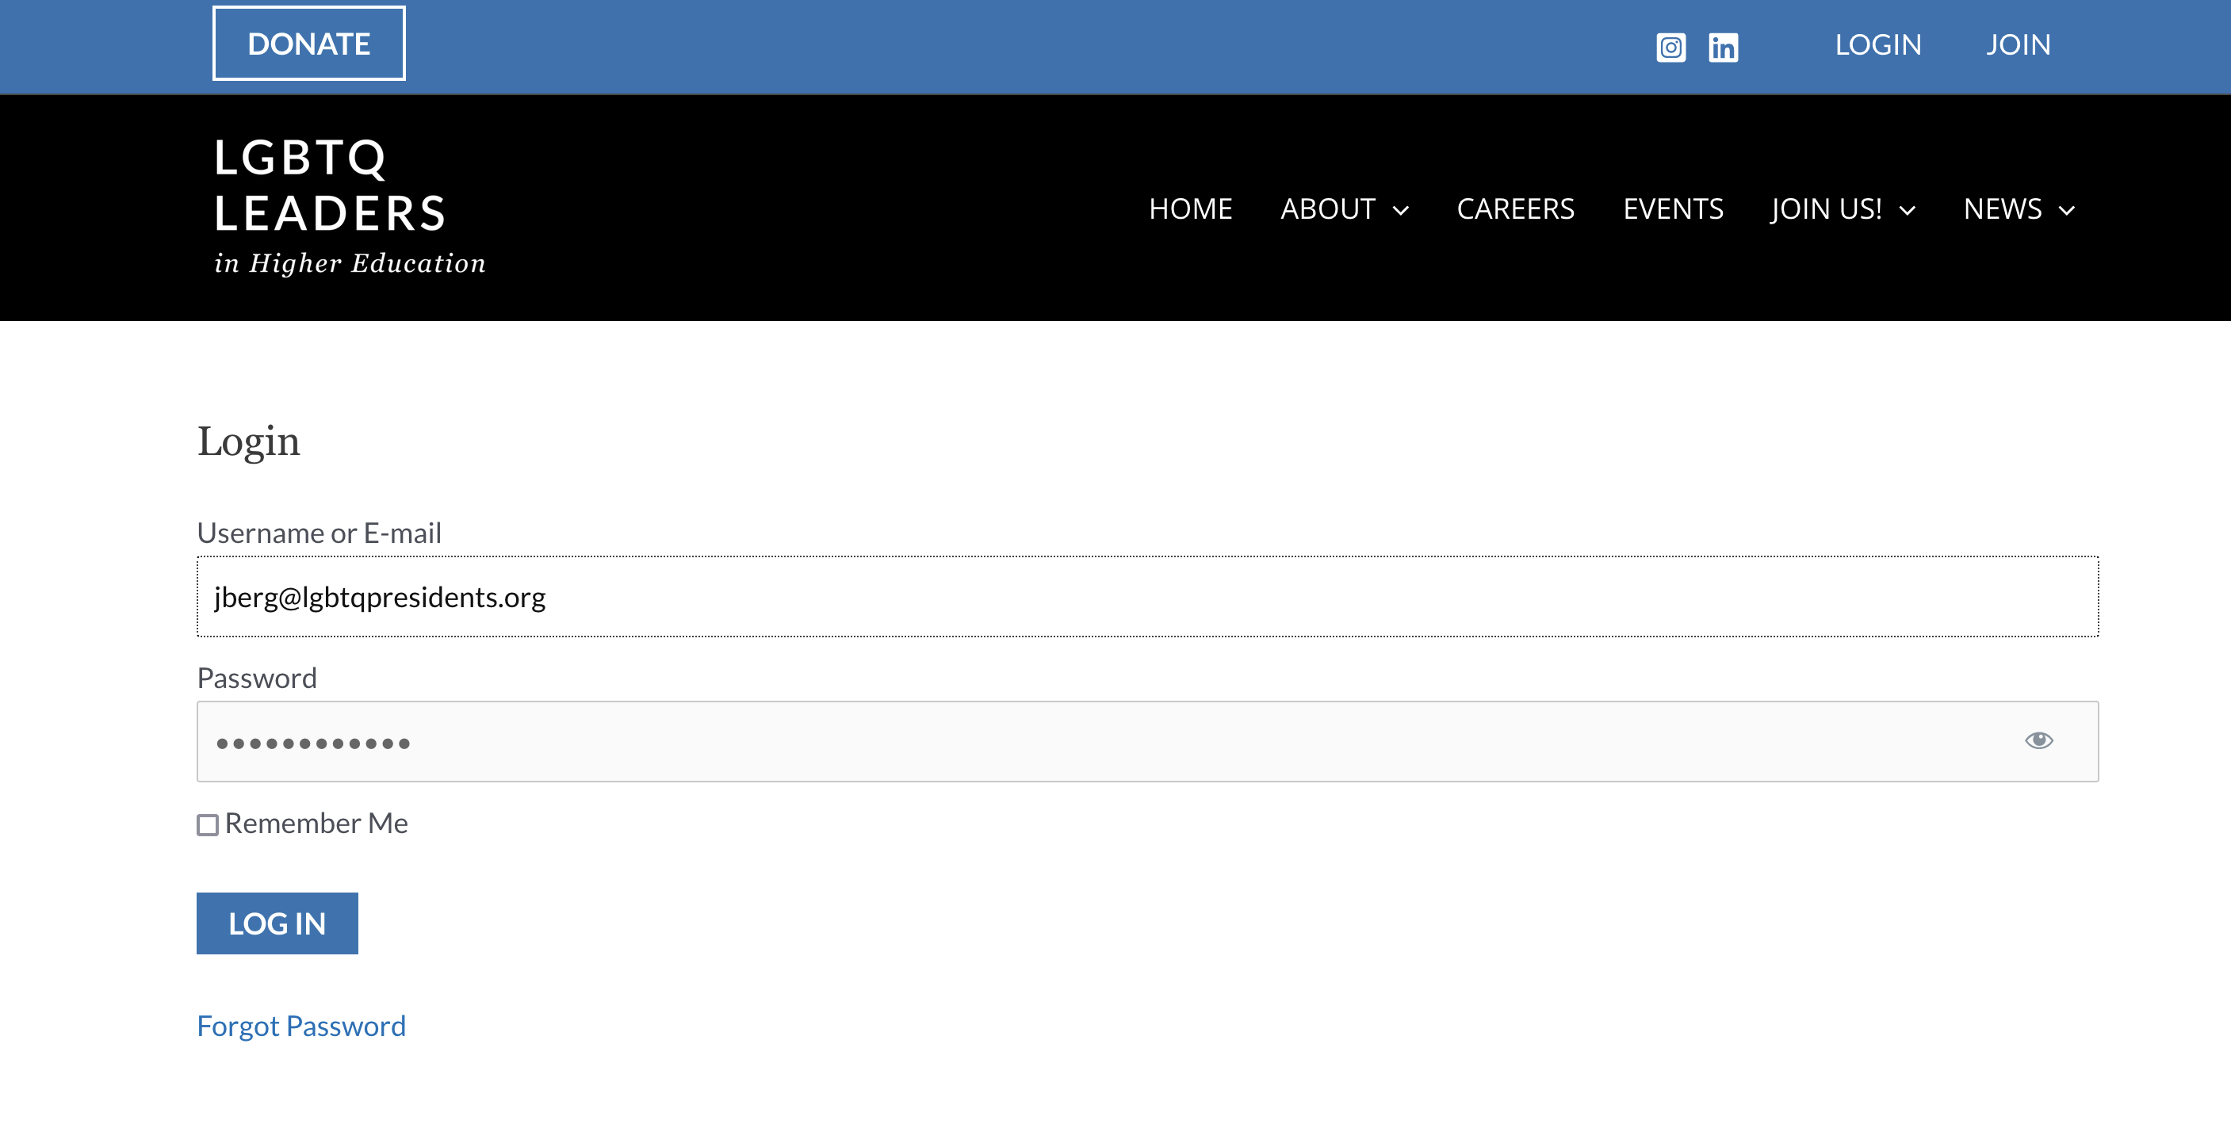Focus the Username or E-mail field
Screen dimensions: 2231x1124
(x=1147, y=597)
